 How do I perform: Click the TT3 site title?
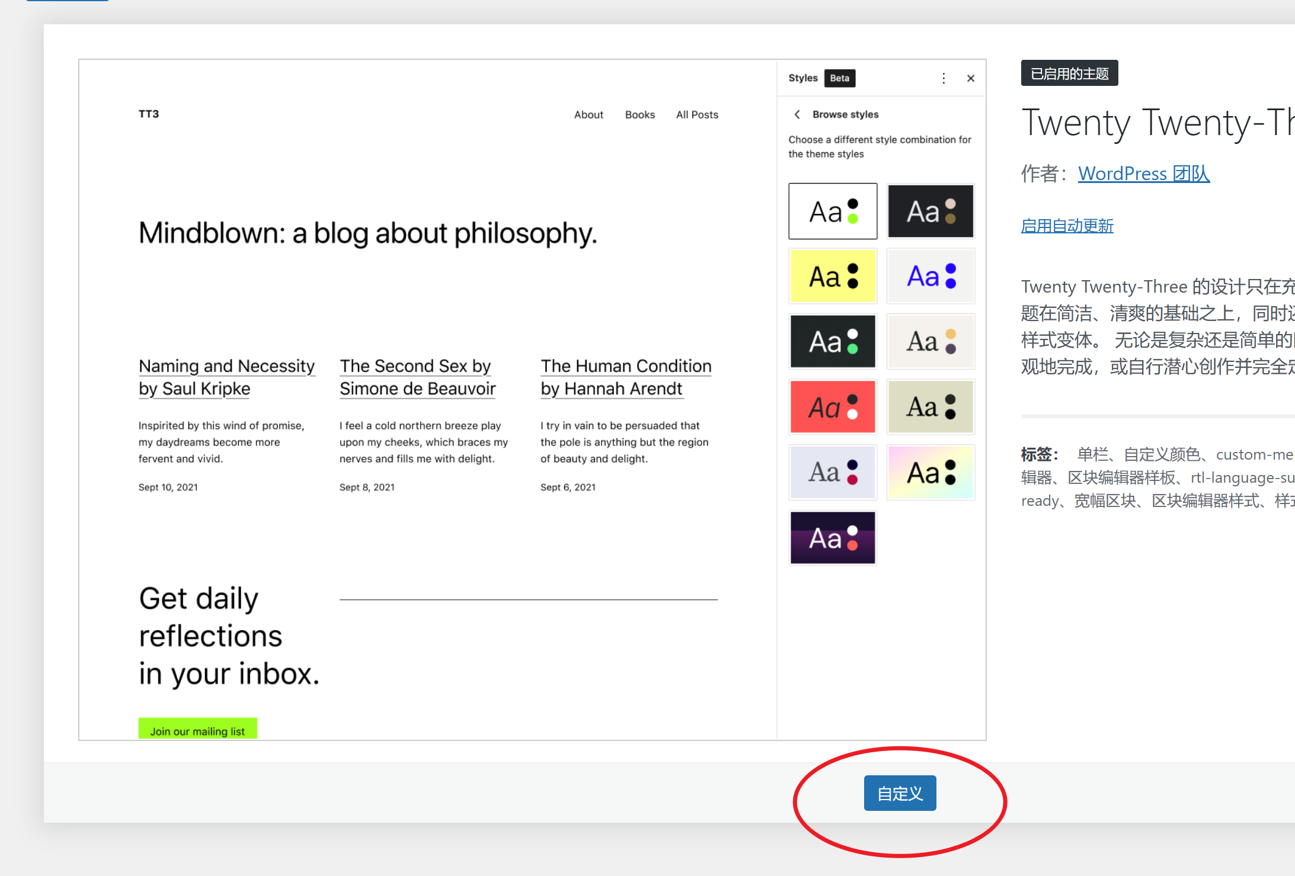pos(149,114)
